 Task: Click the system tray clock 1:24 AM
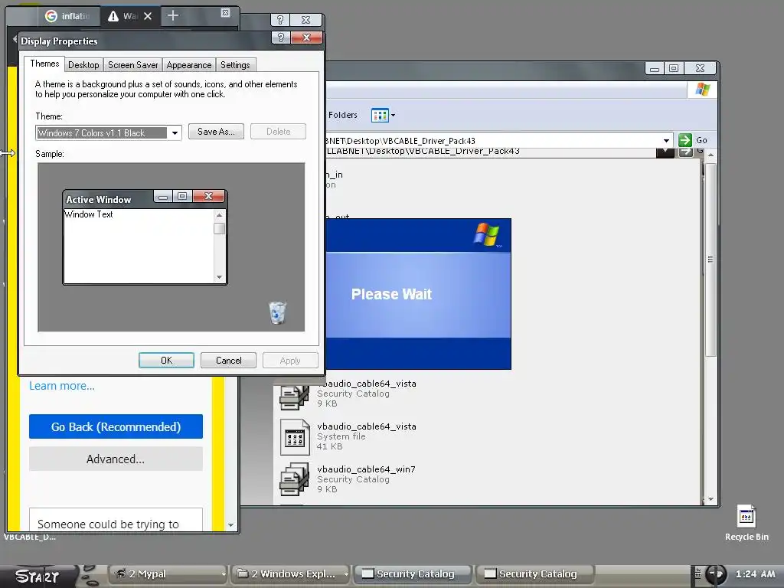tap(756, 574)
